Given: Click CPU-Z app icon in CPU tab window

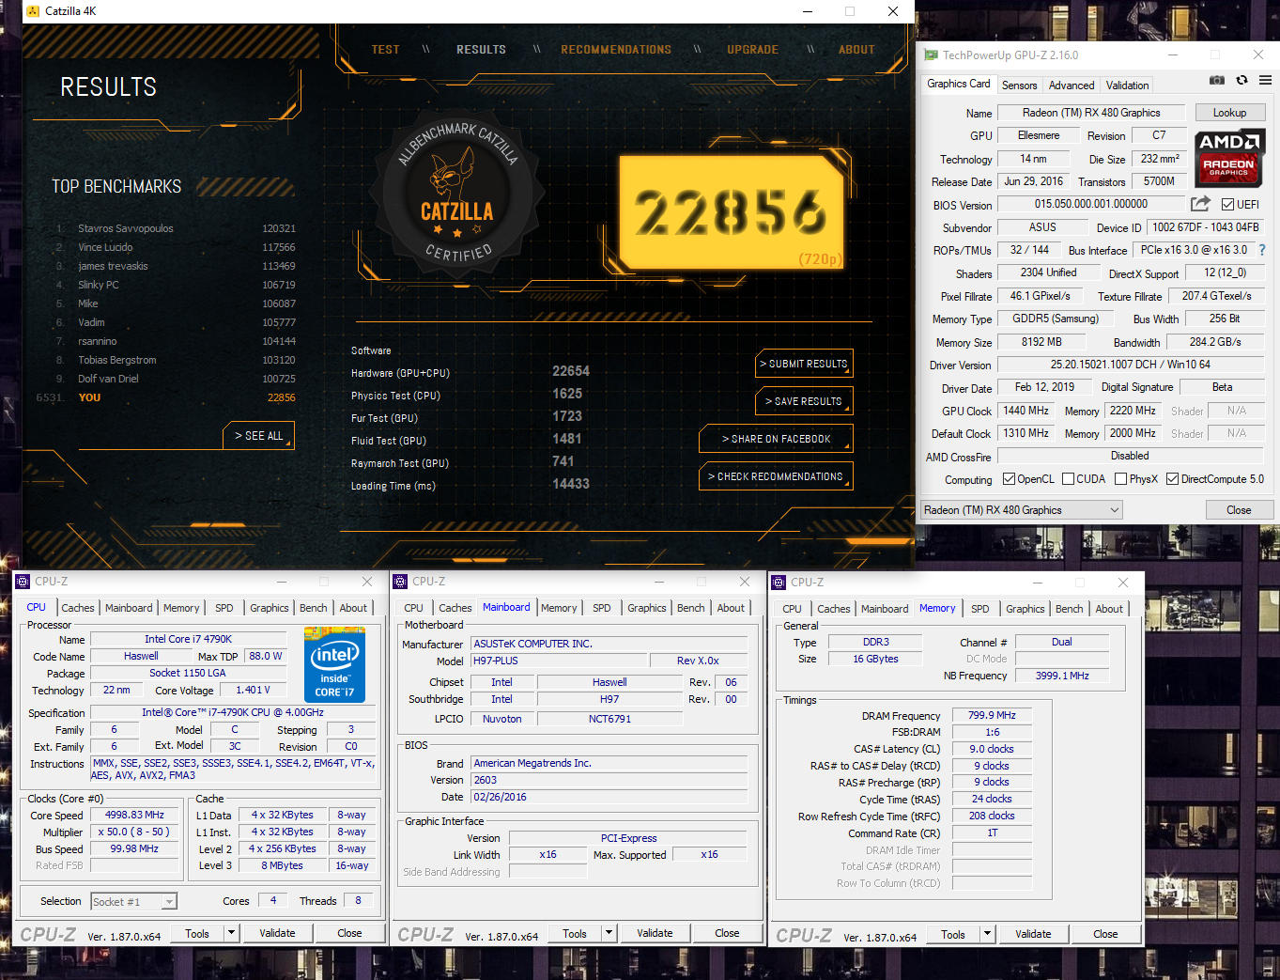Looking at the screenshot, I should pyautogui.click(x=23, y=582).
